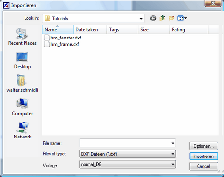Open the Vorlage template dropdown
The image size is (224, 177).
173,164
